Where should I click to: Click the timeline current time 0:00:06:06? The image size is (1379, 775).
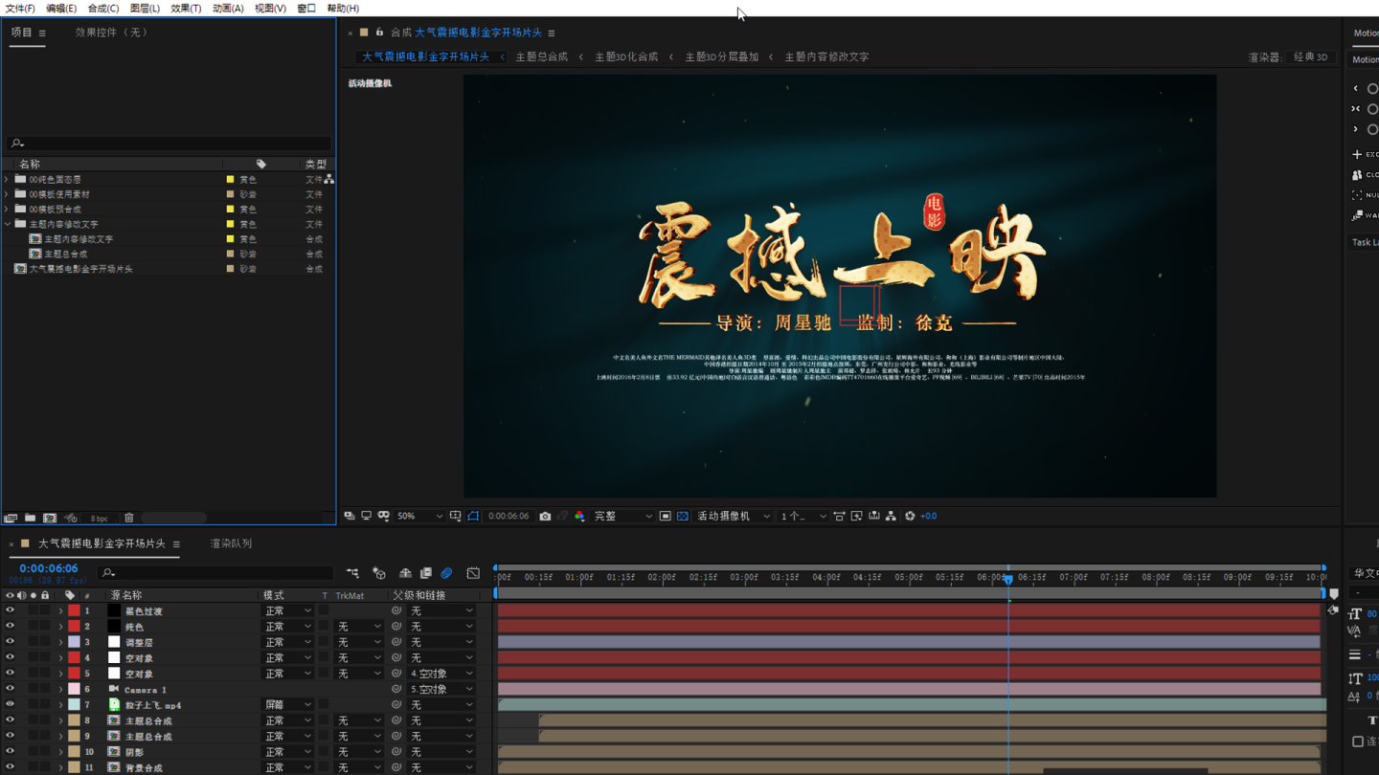click(x=48, y=568)
